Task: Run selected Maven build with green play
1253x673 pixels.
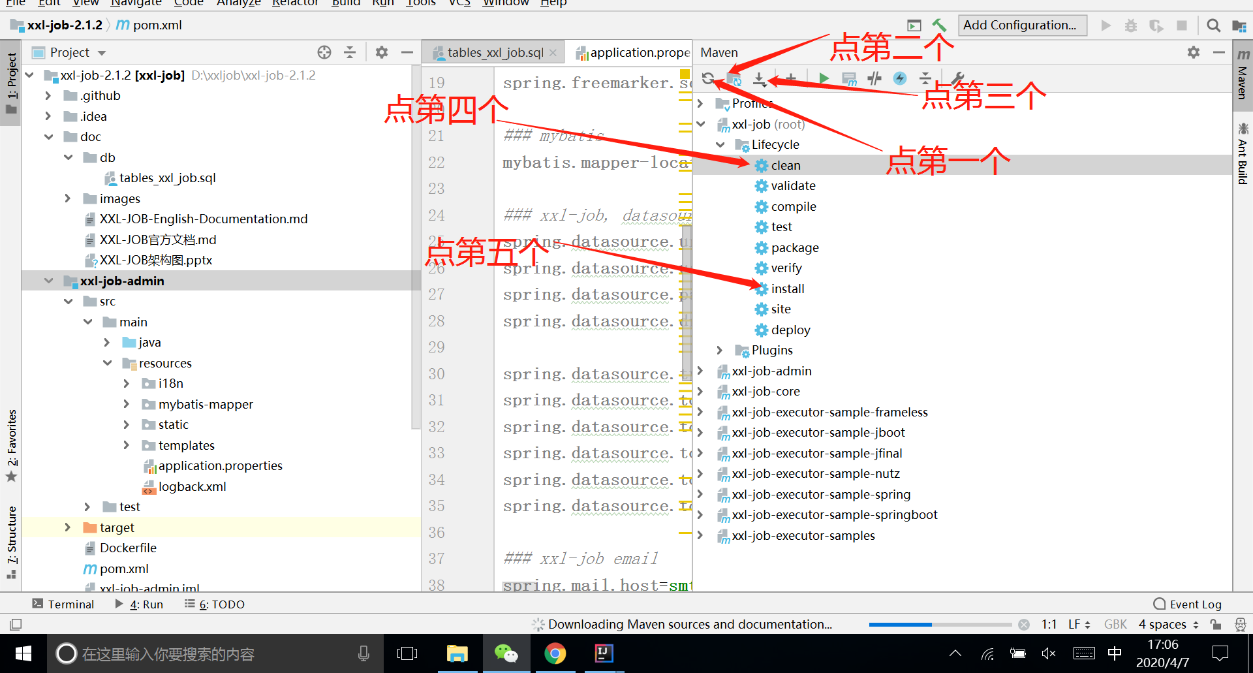Action: 824,79
